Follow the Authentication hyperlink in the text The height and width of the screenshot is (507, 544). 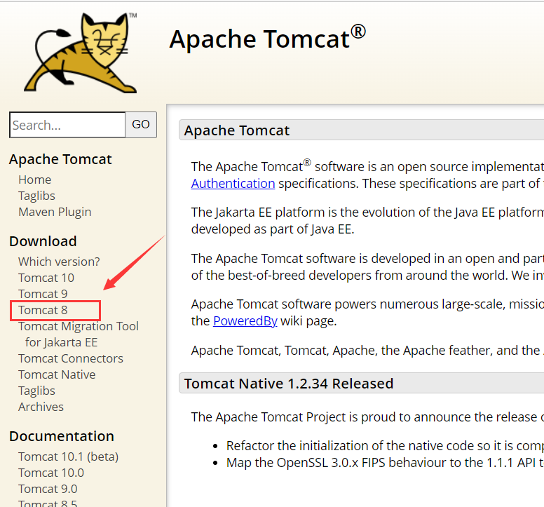[233, 184]
